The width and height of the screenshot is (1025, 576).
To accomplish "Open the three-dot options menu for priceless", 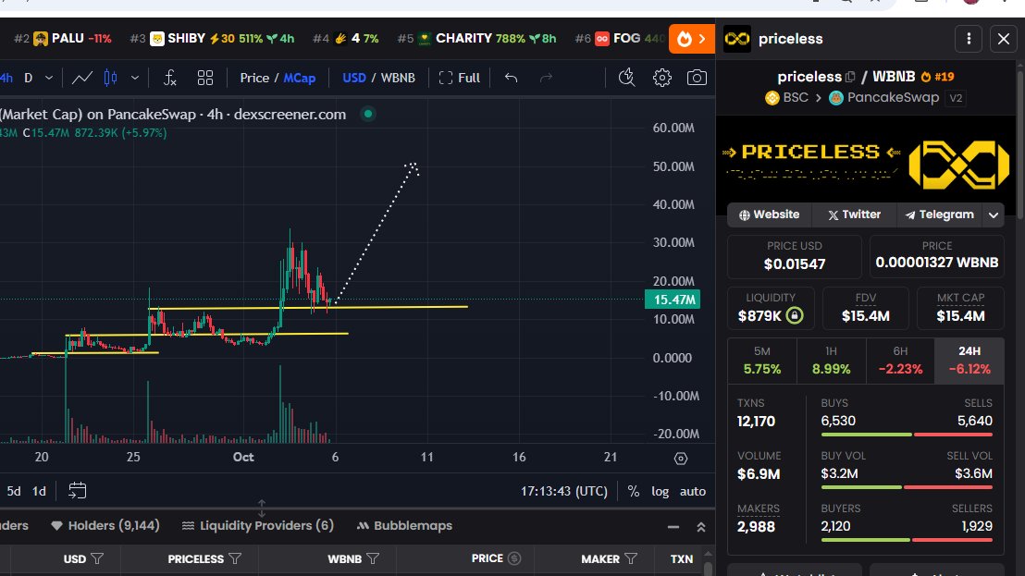I will 969,39.
